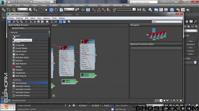Click Geosphere button in command panel

click(x=190, y=45)
